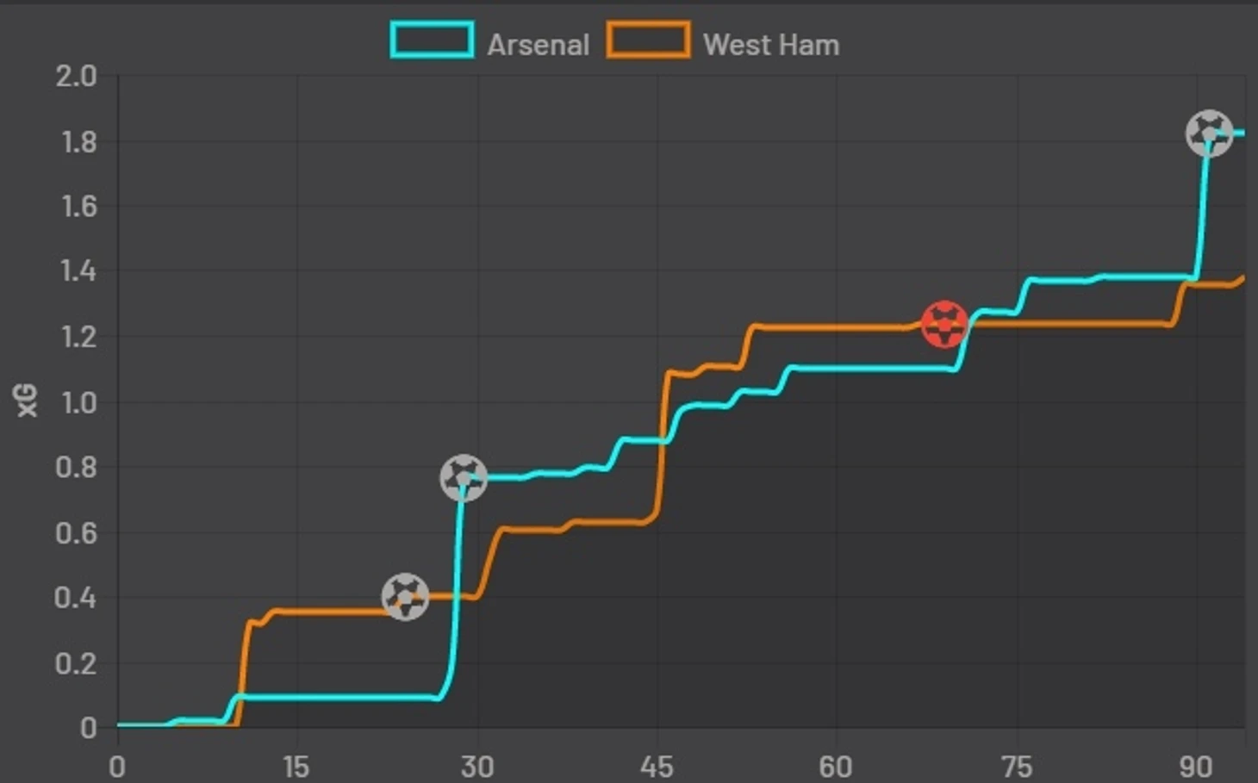Click Arsenal's first goal ball marker

pyautogui.click(x=464, y=478)
